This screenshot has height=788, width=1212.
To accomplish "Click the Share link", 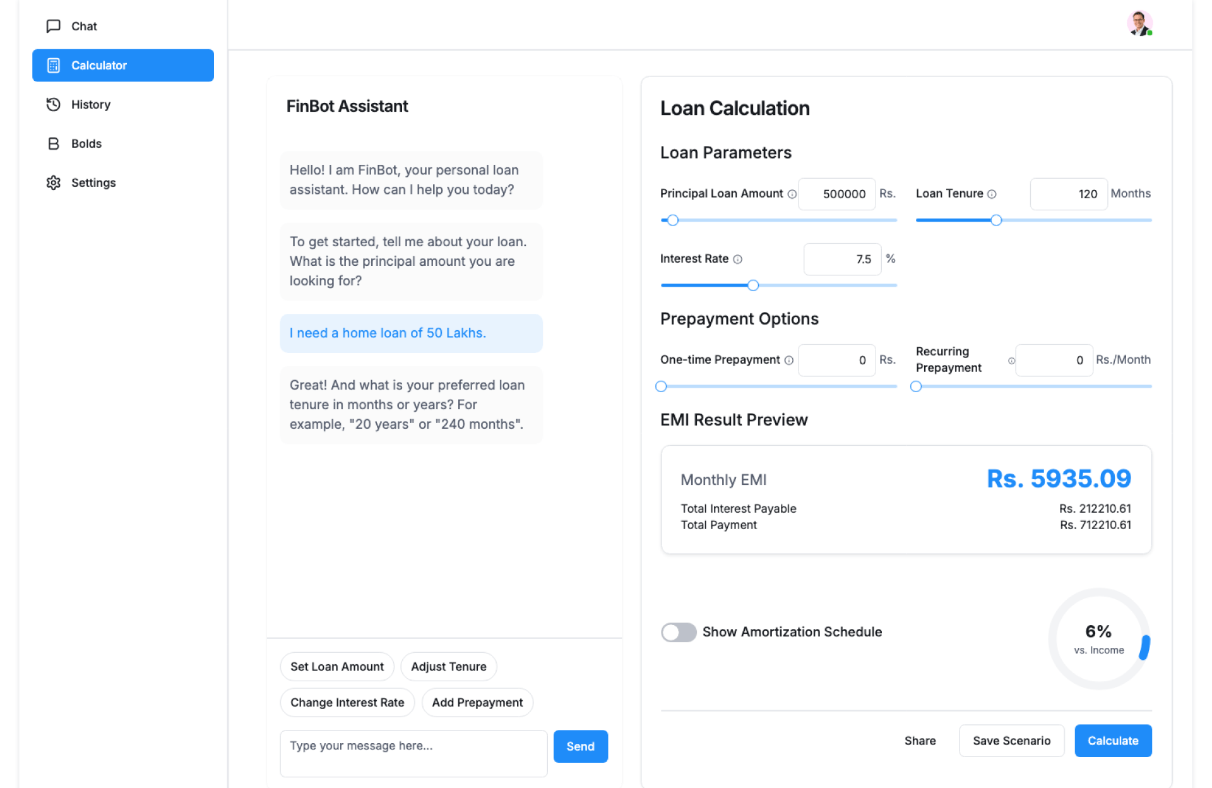I will tap(920, 741).
